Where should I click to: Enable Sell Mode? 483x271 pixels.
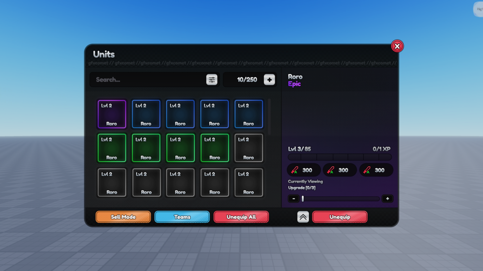[x=123, y=217]
